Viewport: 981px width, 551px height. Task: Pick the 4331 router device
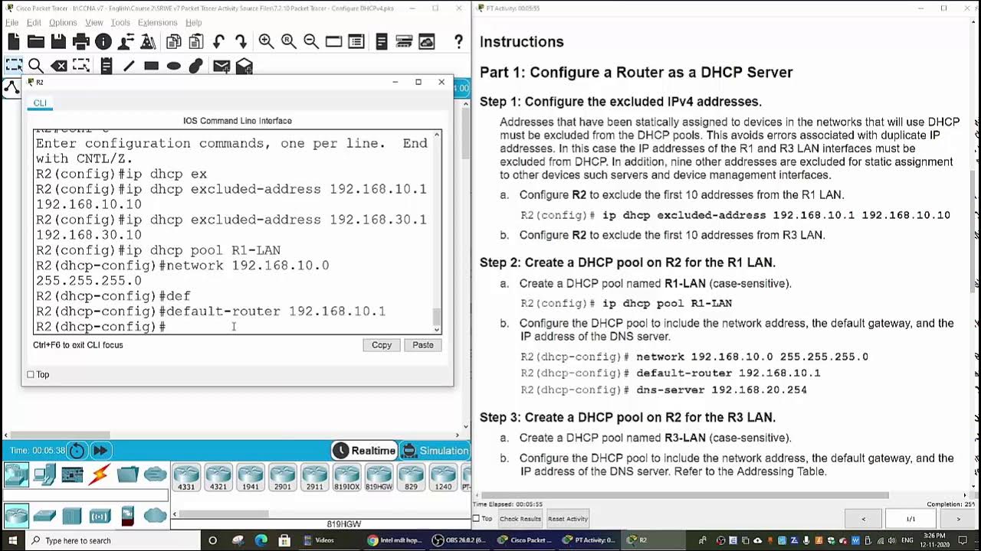186,477
